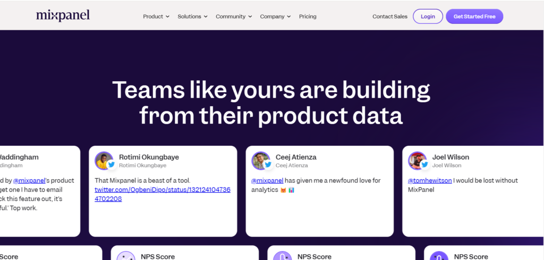Expand the Product dropdown menu
544x260 pixels.
click(156, 16)
